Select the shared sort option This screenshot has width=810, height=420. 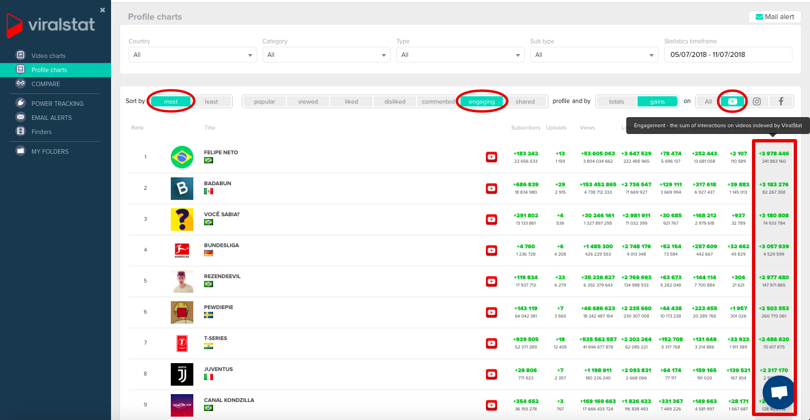pos(525,101)
